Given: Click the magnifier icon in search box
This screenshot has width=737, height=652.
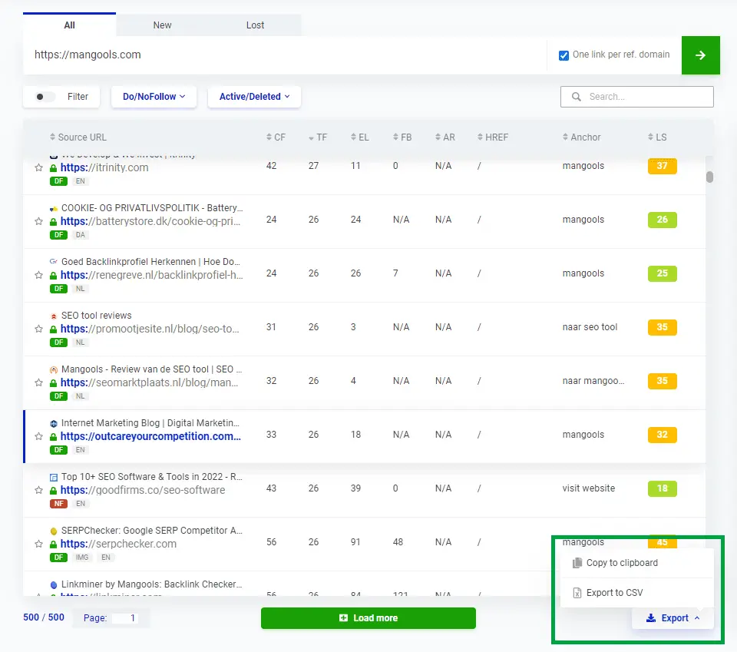Looking at the screenshot, I should click(576, 96).
